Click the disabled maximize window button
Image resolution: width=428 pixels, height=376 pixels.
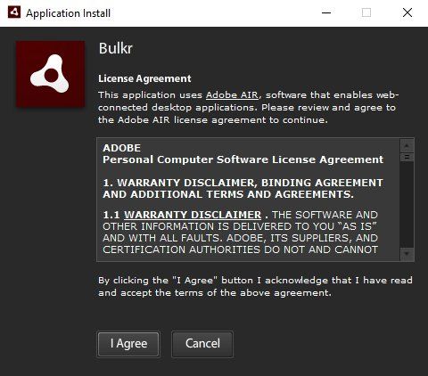click(366, 12)
